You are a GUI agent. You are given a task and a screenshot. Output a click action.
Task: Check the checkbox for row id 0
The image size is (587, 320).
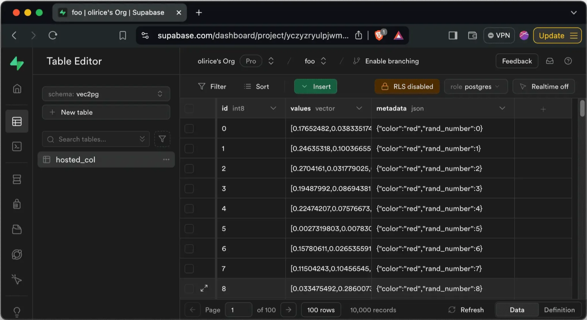point(189,129)
